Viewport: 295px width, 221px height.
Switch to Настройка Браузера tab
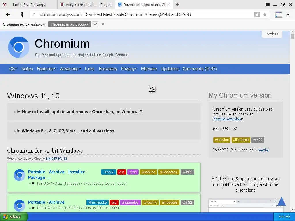coord(29,5)
